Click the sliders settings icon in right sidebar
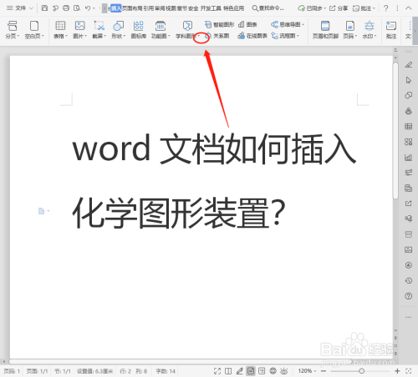Screen dimensions: 418x377 click(x=409, y=173)
